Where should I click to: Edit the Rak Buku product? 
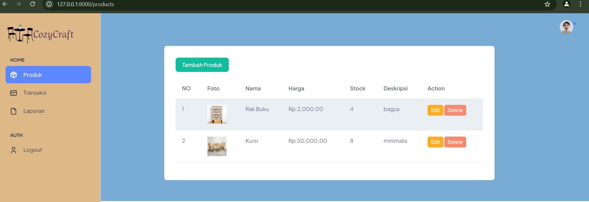(435, 110)
